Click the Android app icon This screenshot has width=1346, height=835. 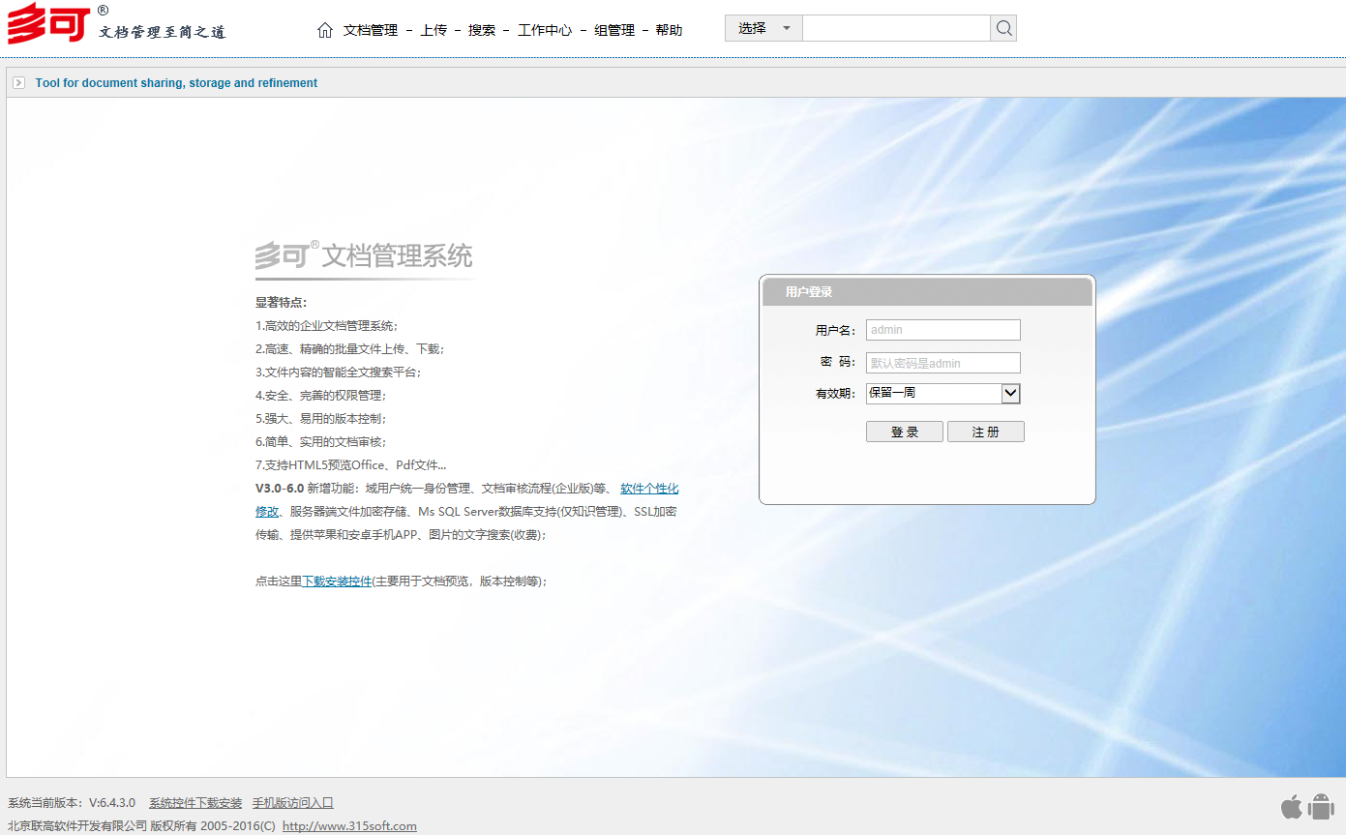[x=1321, y=805]
